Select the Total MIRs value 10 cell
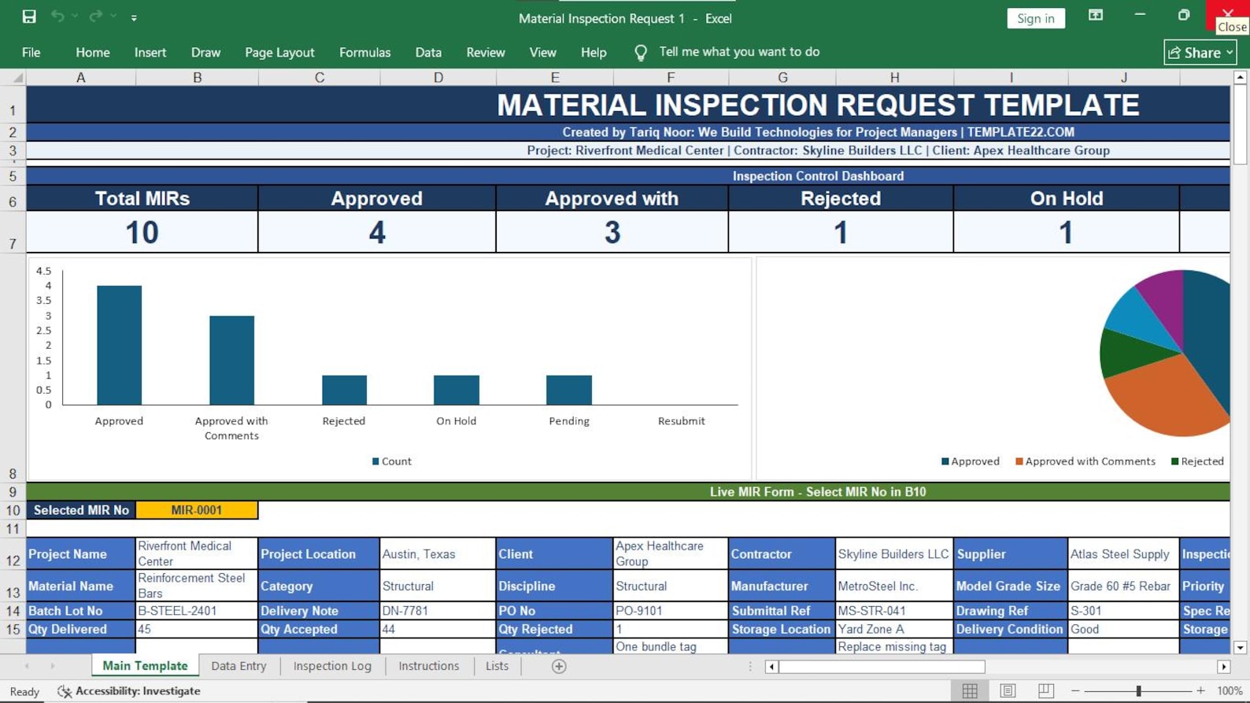This screenshot has height=703, width=1250. pyautogui.click(x=142, y=232)
